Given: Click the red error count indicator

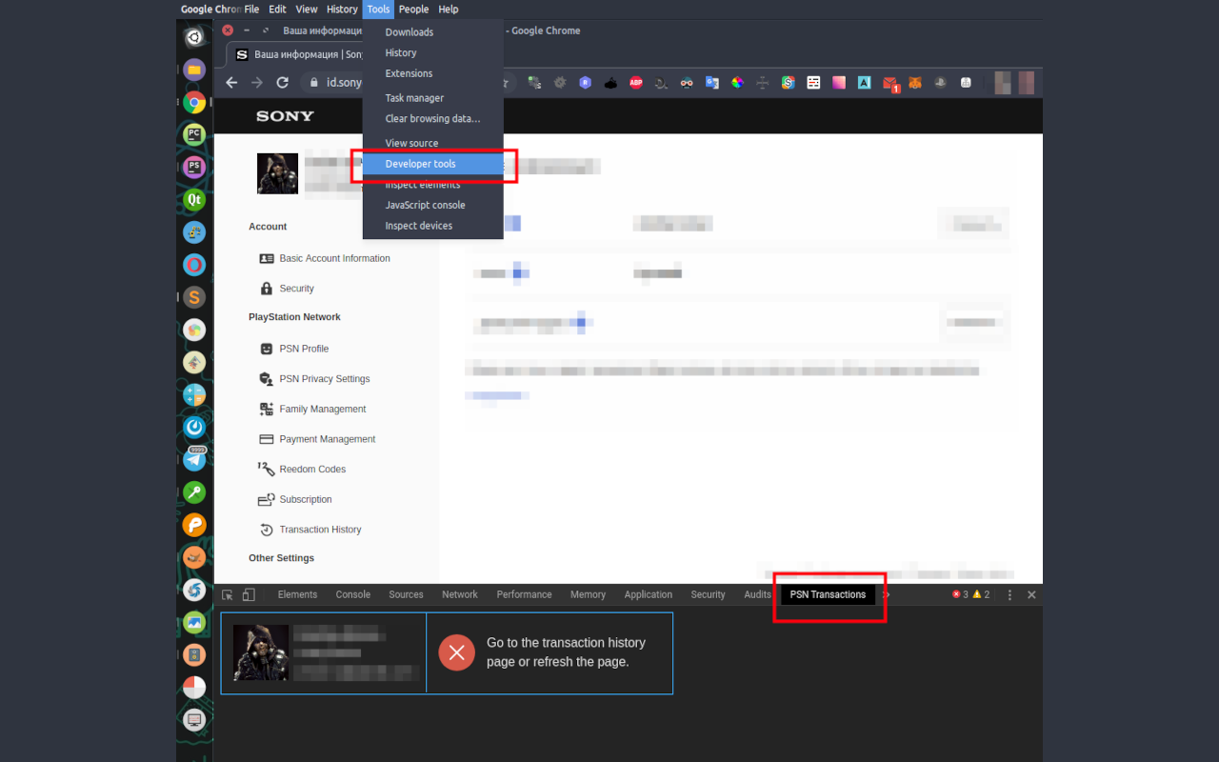Looking at the screenshot, I should pos(960,594).
